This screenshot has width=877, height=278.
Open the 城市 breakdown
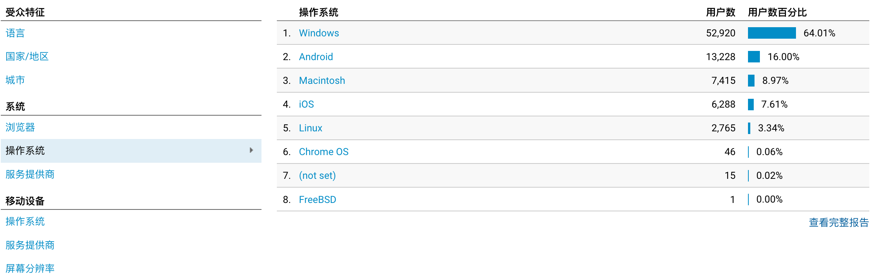pos(15,80)
